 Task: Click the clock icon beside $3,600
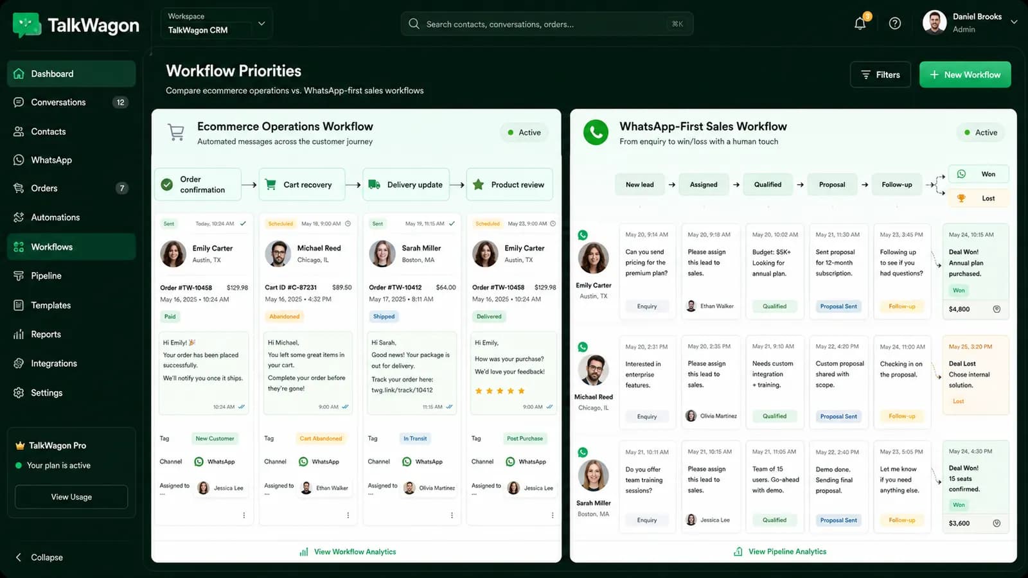(997, 523)
